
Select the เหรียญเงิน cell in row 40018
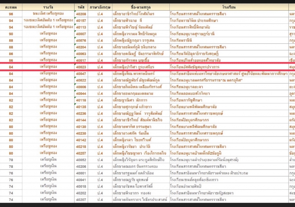point(48,187)
